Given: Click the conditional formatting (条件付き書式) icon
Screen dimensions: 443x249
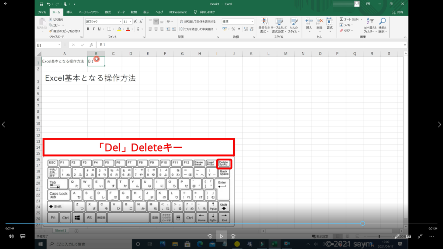Looking at the screenshot, I should [x=264, y=26].
